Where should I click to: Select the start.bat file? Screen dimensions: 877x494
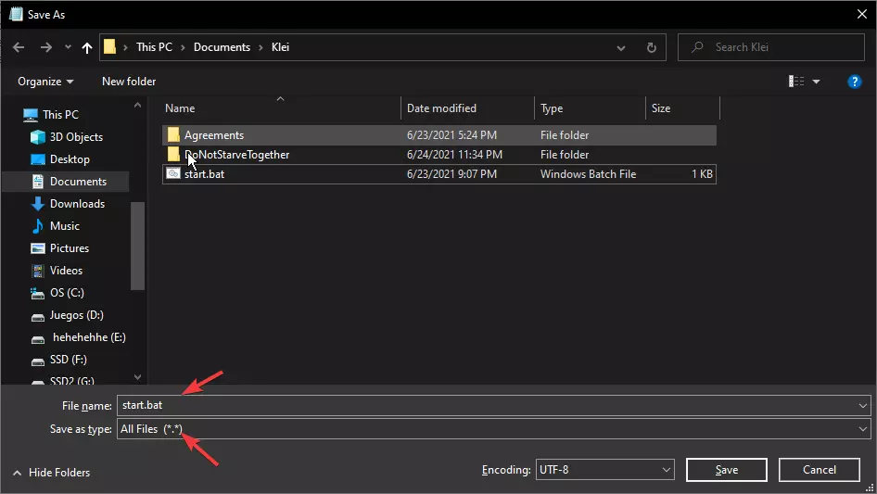(439, 174)
